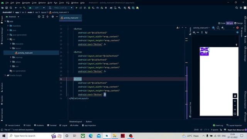Open the View Options eye dropdown
Image resolution: width=247 pixels, height=139 pixels.
click(194, 32)
